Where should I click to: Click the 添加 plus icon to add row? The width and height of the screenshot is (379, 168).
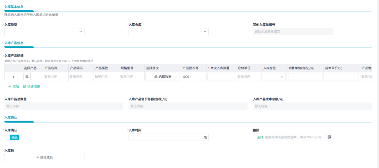(x=10, y=87)
